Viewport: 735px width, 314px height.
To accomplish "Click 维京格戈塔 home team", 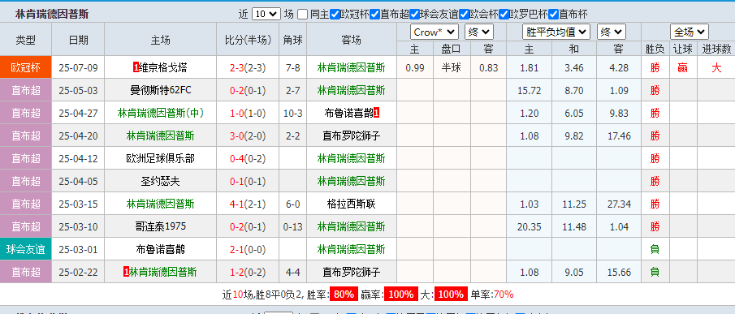I will click(x=163, y=68).
